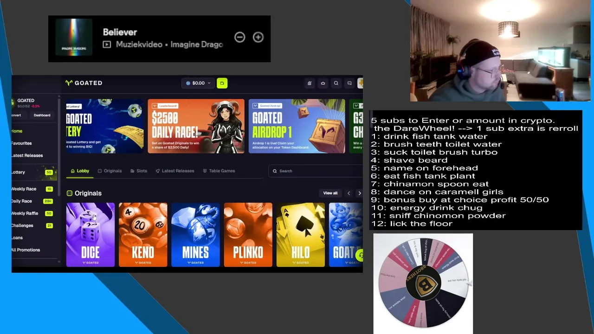Click the text '10: energy drink chug'
The height and width of the screenshot is (334, 594).
coord(426,208)
